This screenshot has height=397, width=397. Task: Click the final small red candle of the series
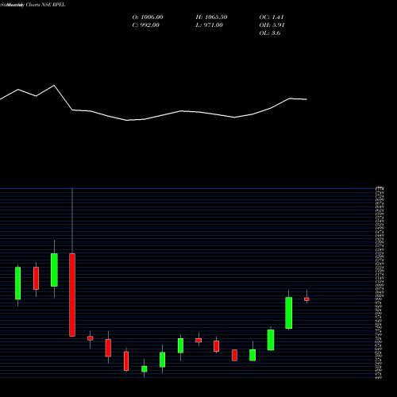click(306, 299)
